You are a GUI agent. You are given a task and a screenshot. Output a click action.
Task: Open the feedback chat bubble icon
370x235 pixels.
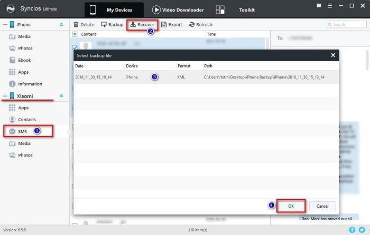[320, 5]
